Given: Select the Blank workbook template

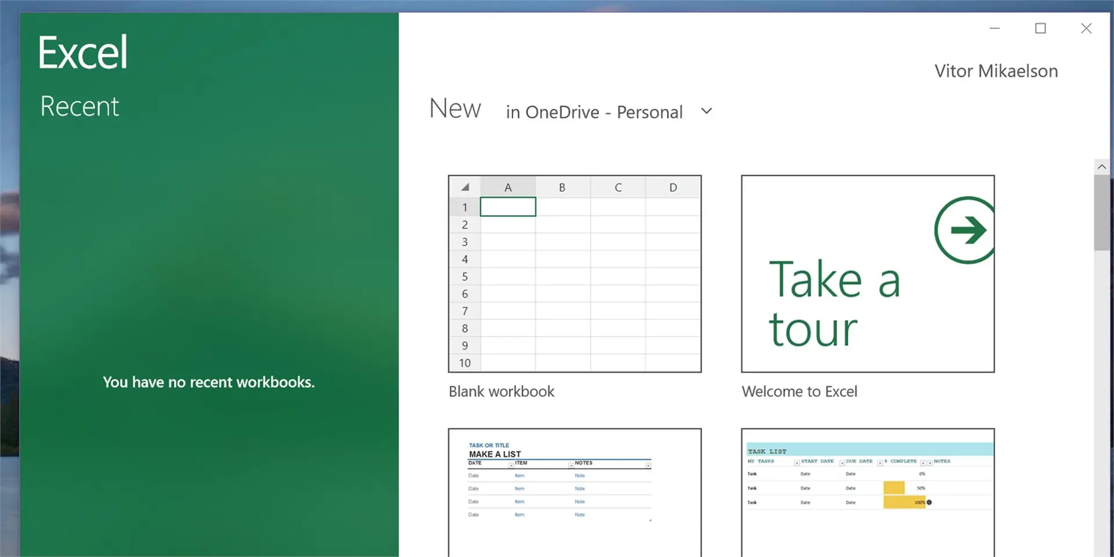Looking at the screenshot, I should (x=574, y=273).
